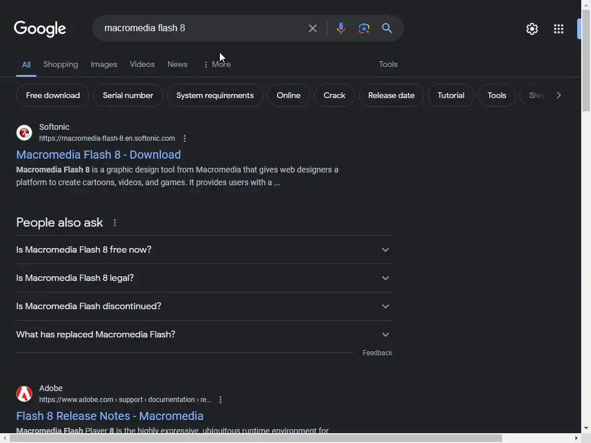Expand 'Is Macromedia Flash discontinued?'
Screen dimensions: 591x443
[x=204, y=306]
